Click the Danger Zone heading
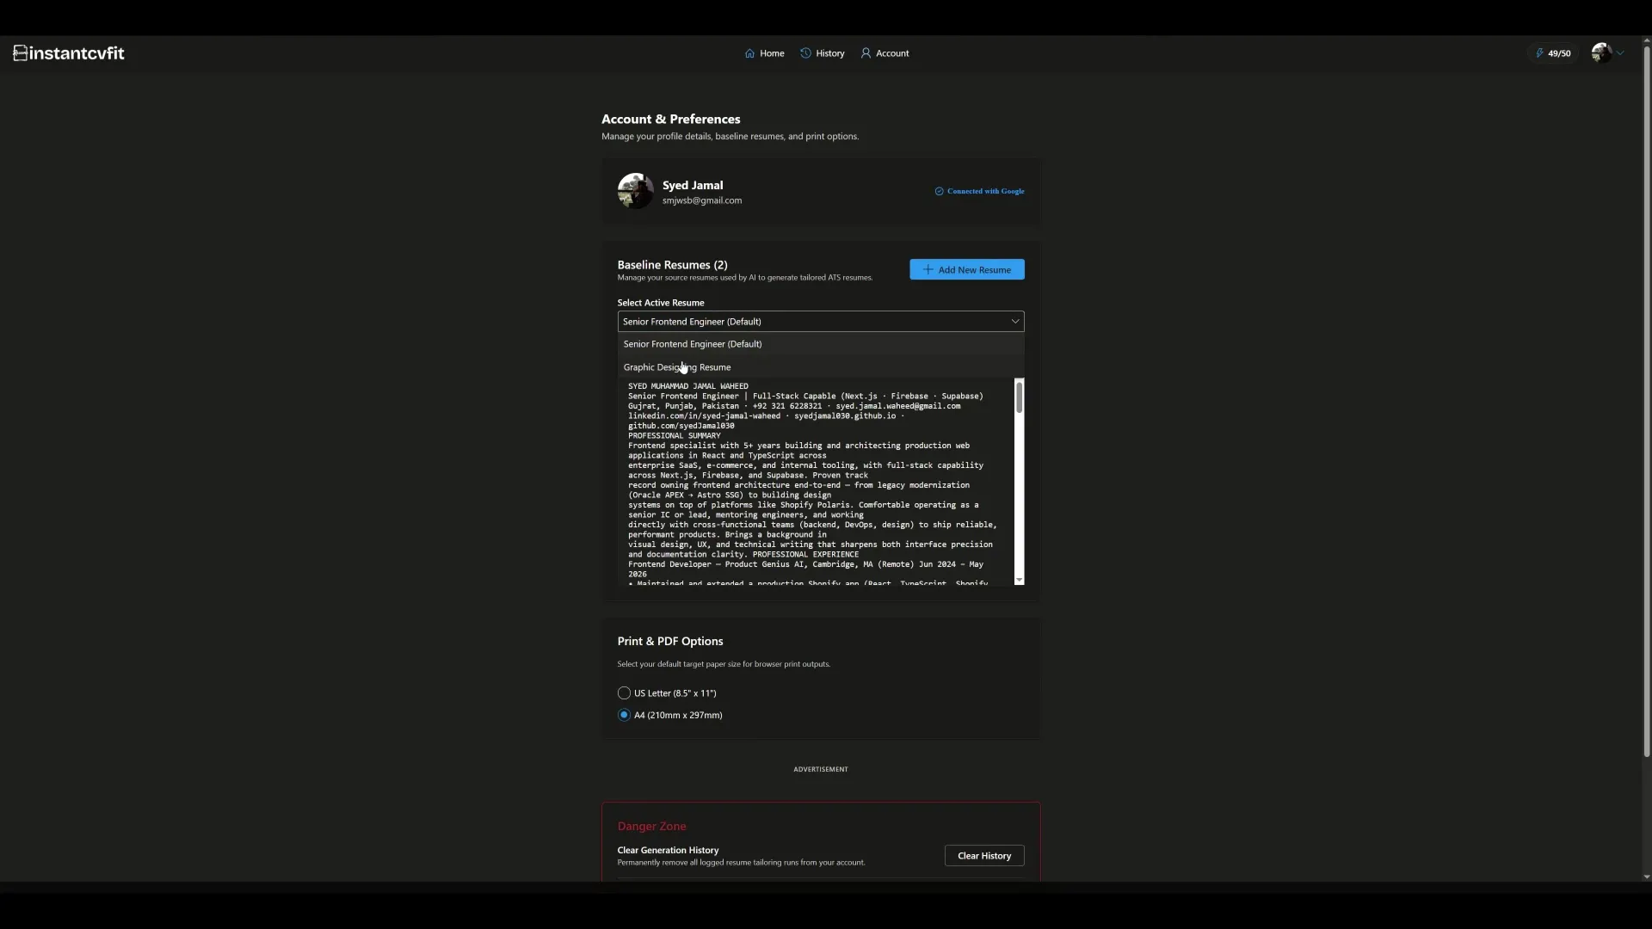Screen dimensions: 1652x929 point(651,827)
